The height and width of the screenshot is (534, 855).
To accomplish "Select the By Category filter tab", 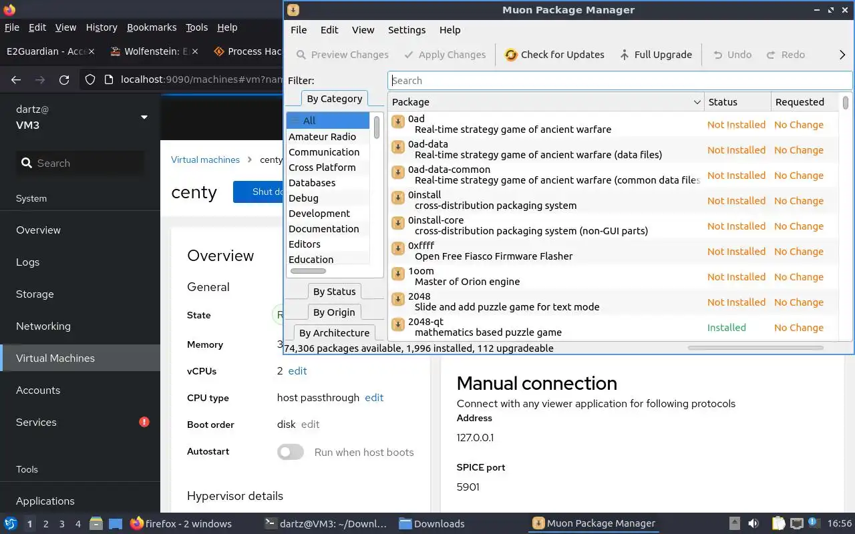I will 335,99.
